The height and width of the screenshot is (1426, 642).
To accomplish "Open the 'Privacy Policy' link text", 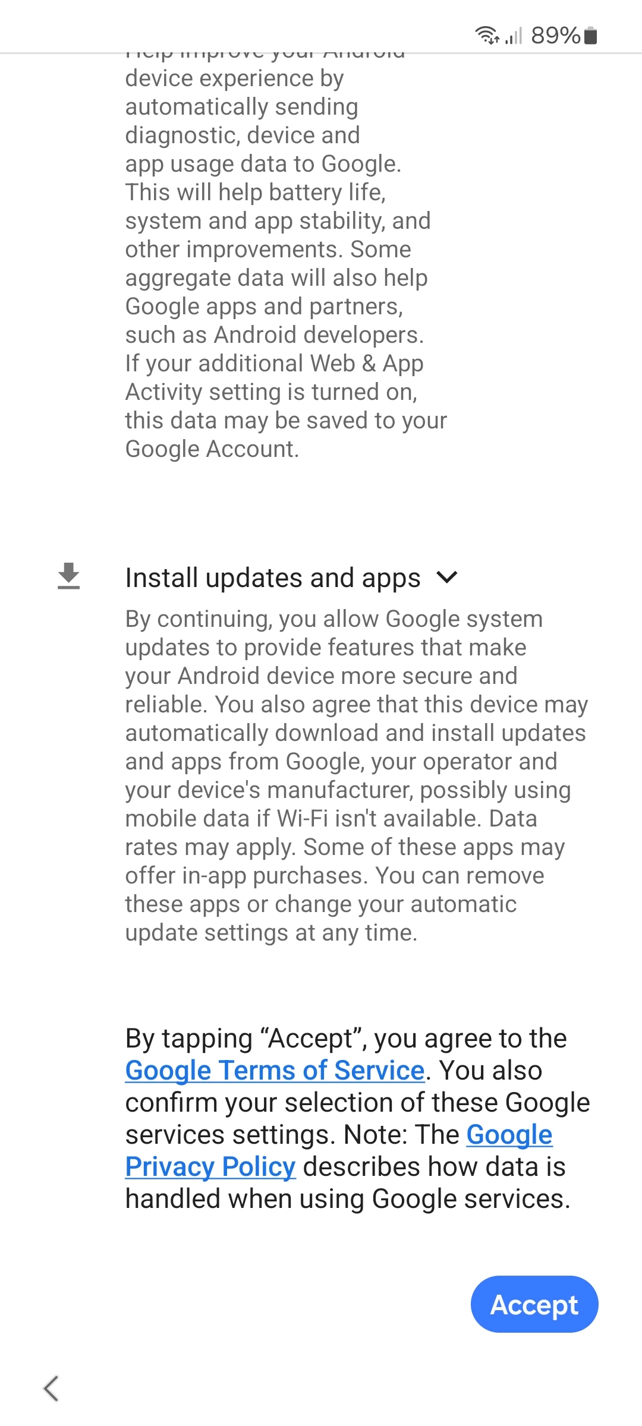I will [210, 1167].
